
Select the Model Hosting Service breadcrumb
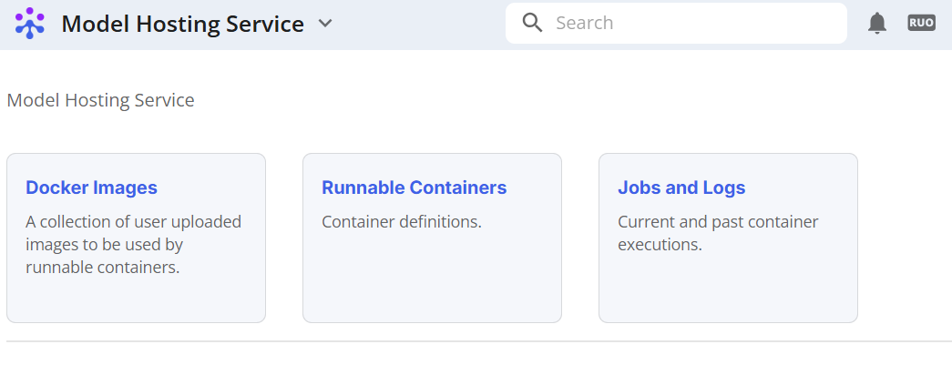point(101,100)
